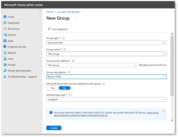Go to All services menu item
This screenshot has height=137, width=178.
coord(14,29)
